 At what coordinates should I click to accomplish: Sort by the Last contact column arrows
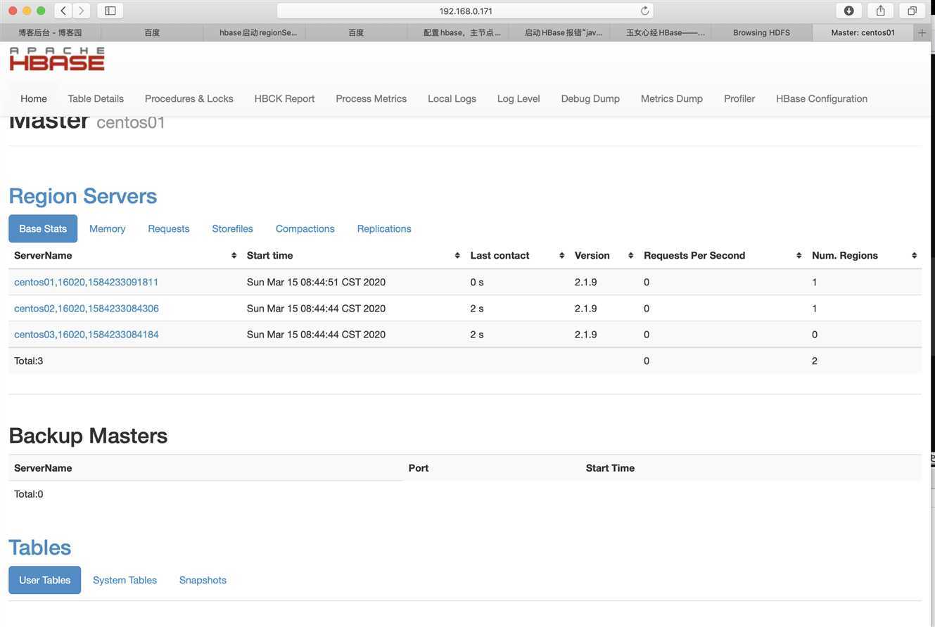click(x=561, y=256)
